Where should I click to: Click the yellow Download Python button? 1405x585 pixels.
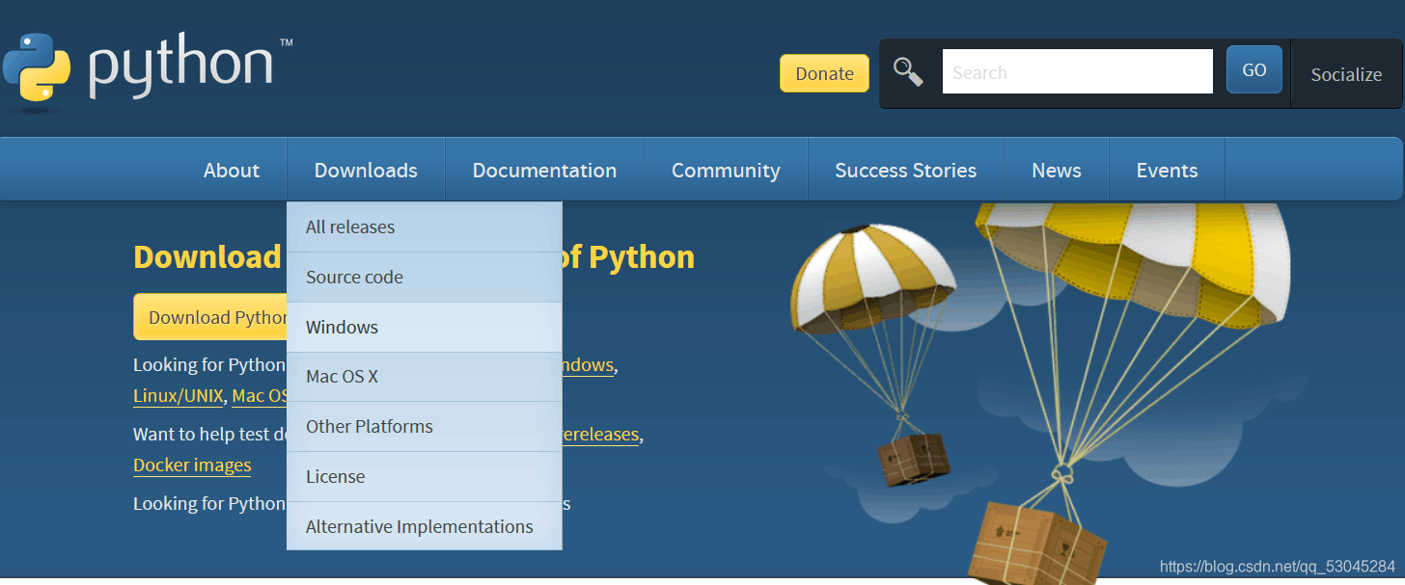[x=210, y=317]
